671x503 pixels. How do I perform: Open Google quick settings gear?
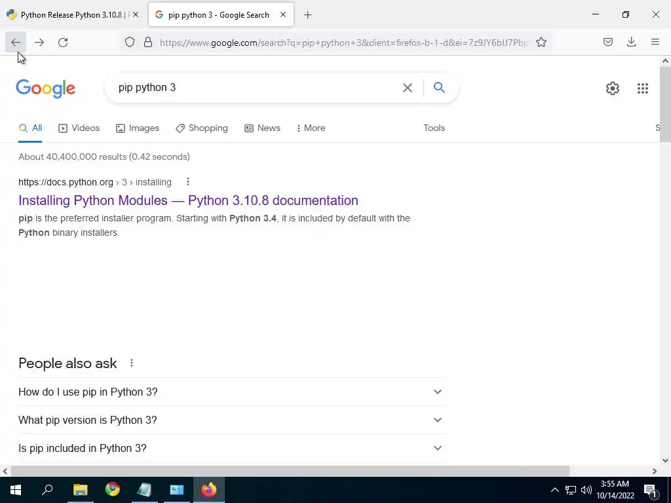(613, 88)
